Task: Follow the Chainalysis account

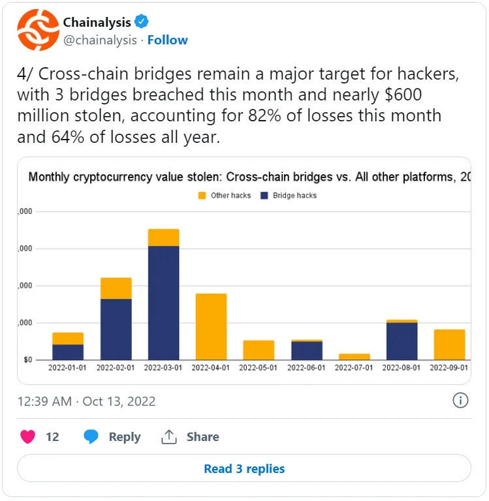Action: pyautogui.click(x=167, y=40)
